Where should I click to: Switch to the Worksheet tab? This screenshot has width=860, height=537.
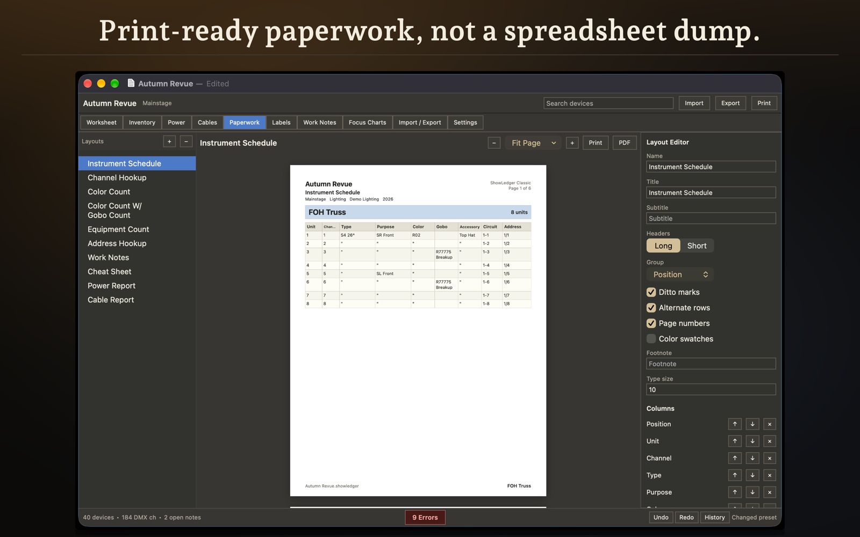point(102,122)
